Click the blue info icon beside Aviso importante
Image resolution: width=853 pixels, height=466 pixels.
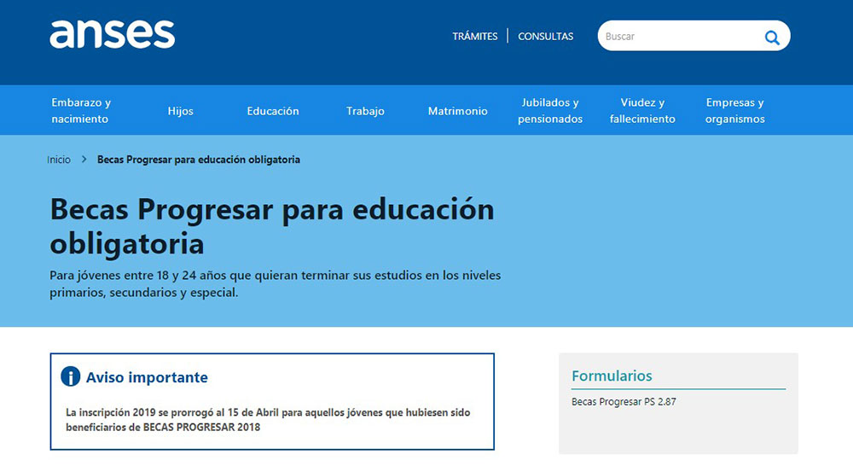tap(70, 377)
